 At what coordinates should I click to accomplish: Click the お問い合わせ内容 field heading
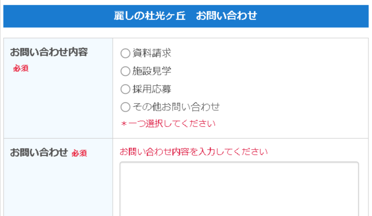click(x=49, y=52)
